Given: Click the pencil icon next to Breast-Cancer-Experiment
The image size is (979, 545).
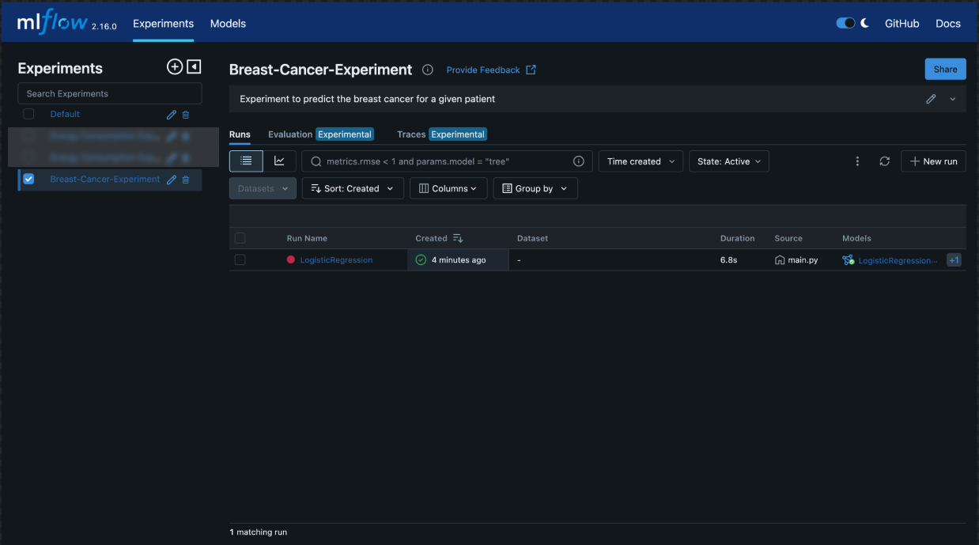Looking at the screenshot, I should pos(172,180).
